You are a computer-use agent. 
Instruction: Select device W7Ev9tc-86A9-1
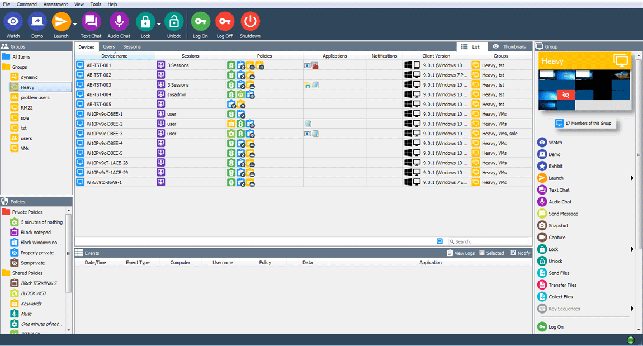click(x=303, y=182)
